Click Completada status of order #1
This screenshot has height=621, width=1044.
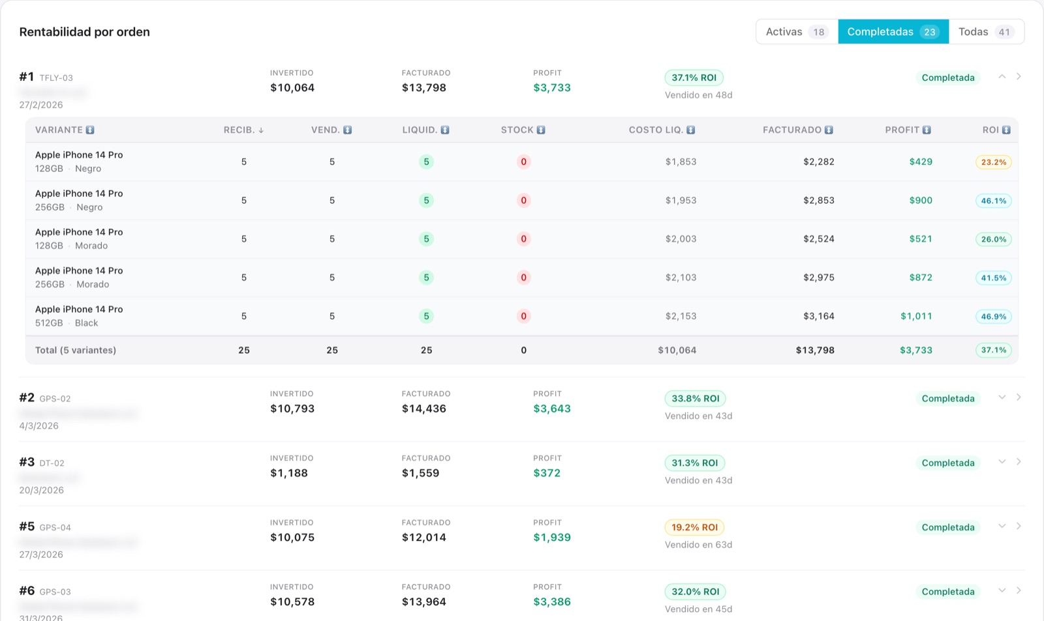pyautogui.click(x=948, y=78)
